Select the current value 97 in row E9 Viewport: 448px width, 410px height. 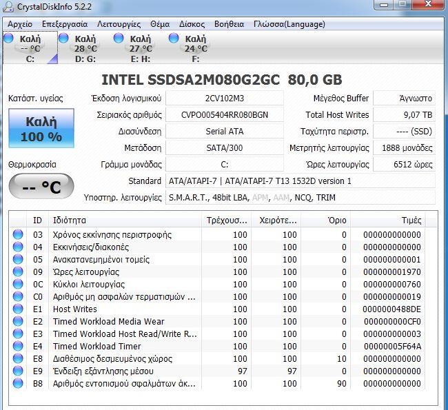[243, 371]
